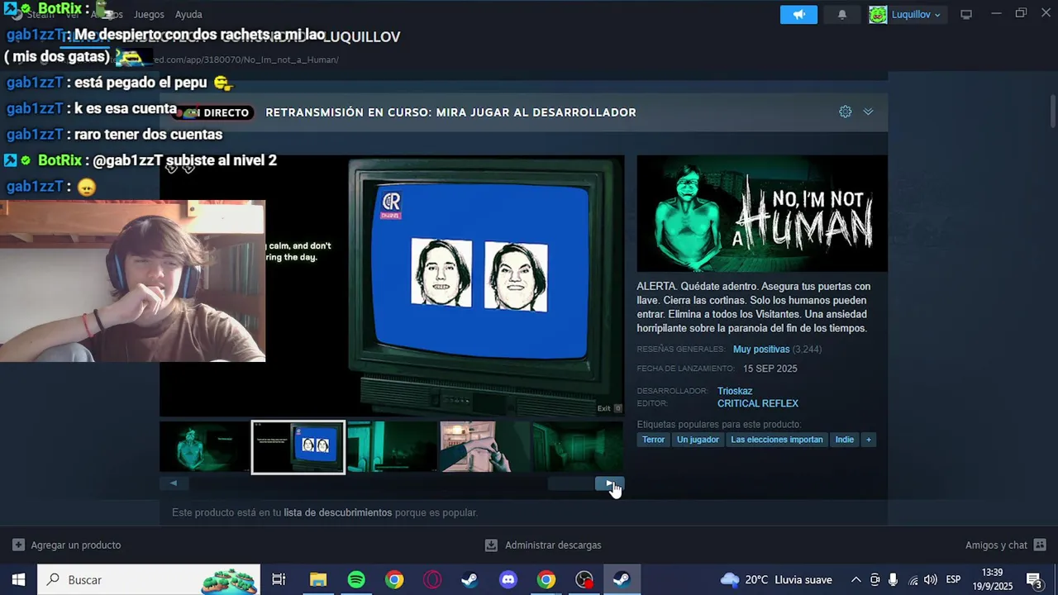Add a tag with plus button
Screen dimensions: 1058x595
(x=868, y=440)
